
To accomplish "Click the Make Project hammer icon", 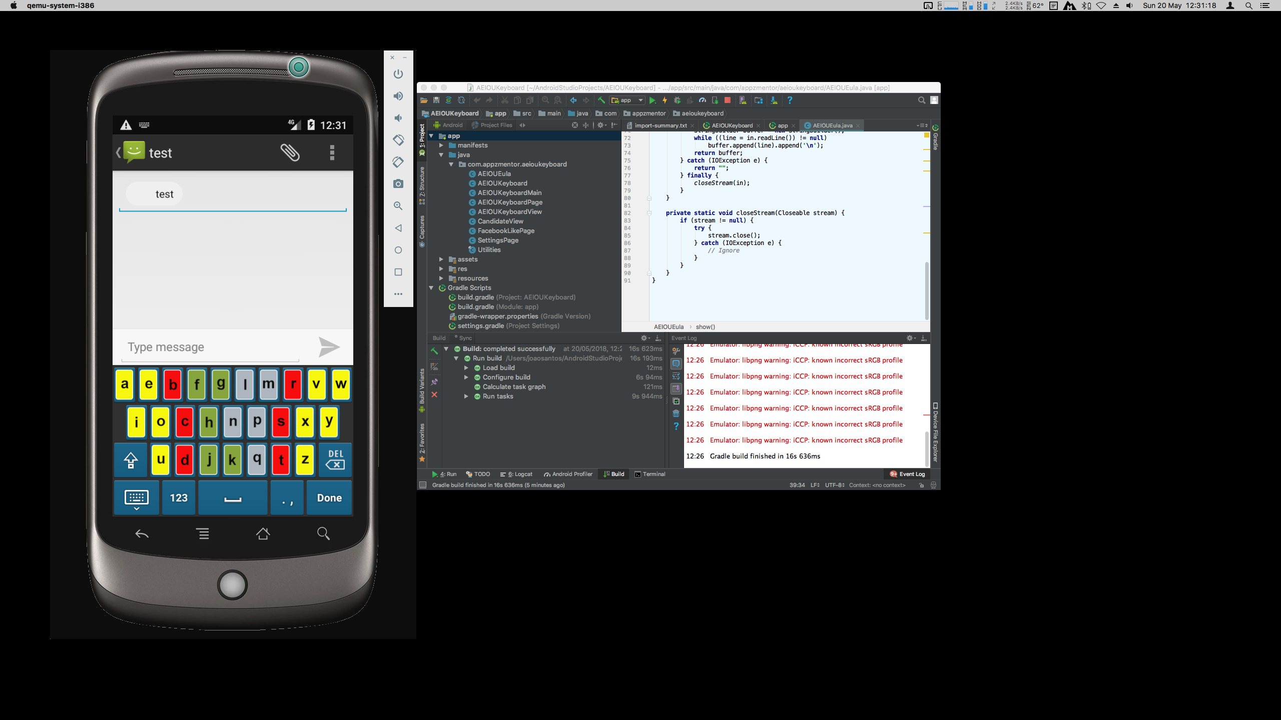I will (x=601, y=100).
